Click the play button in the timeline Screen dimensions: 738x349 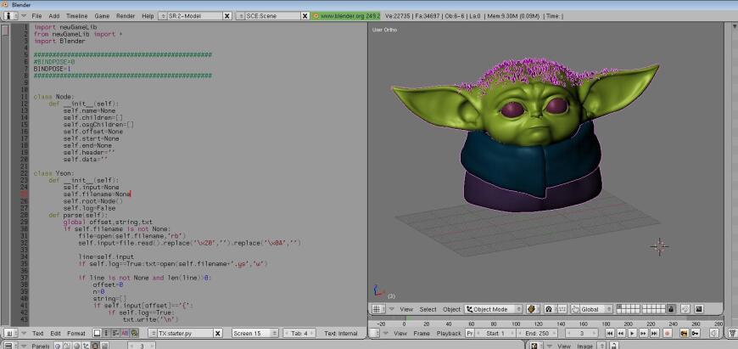click(x=631, y=334)
